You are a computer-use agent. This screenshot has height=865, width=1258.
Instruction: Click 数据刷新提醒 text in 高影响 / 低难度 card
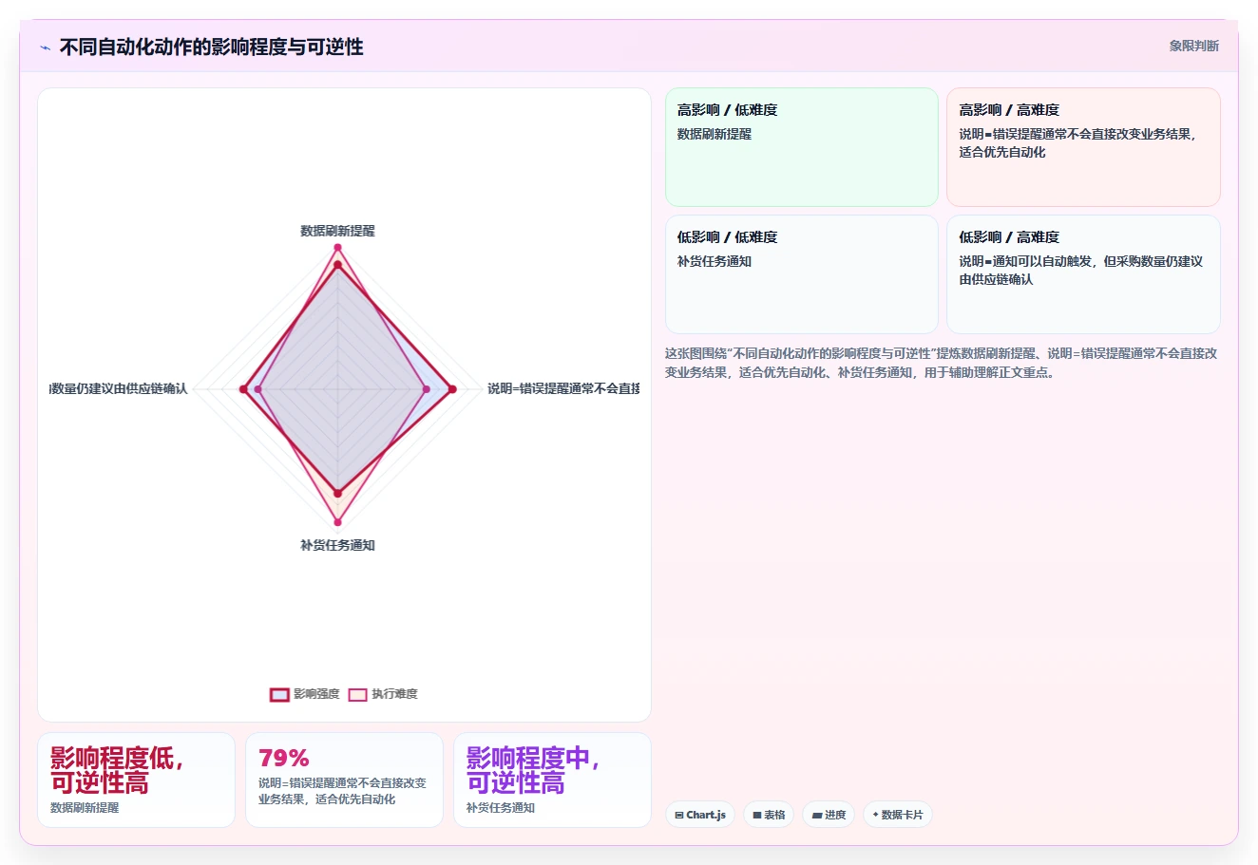pos(714,134)
